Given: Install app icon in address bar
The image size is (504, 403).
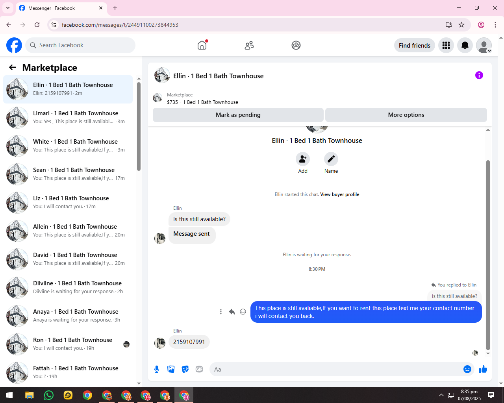Looking at the screenshot, I should coord(448,25).
